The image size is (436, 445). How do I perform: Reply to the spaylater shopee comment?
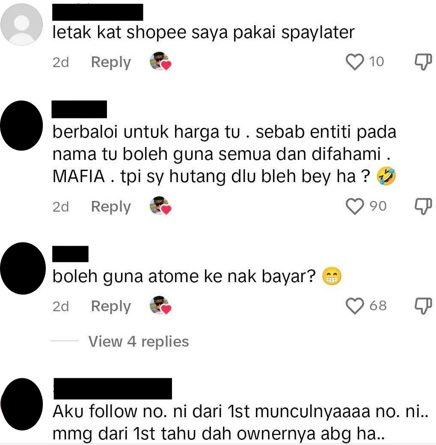coord(111,62)
